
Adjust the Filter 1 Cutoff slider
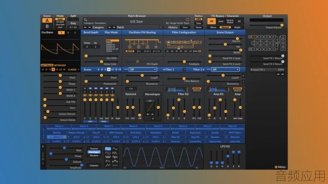pos(142,75)
